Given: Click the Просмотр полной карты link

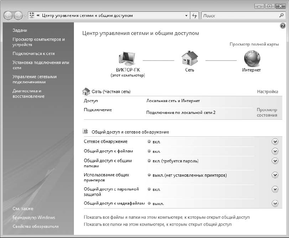Looking at the screenshot, I should tap(254, 44).
